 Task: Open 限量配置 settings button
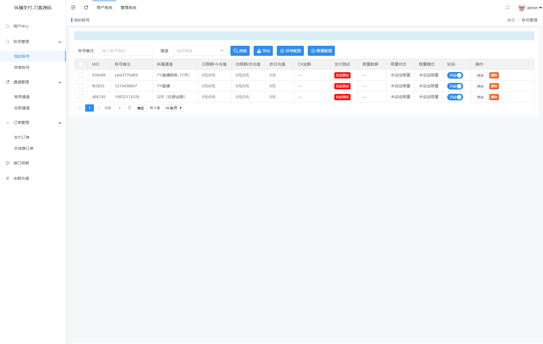click(321, 51)
